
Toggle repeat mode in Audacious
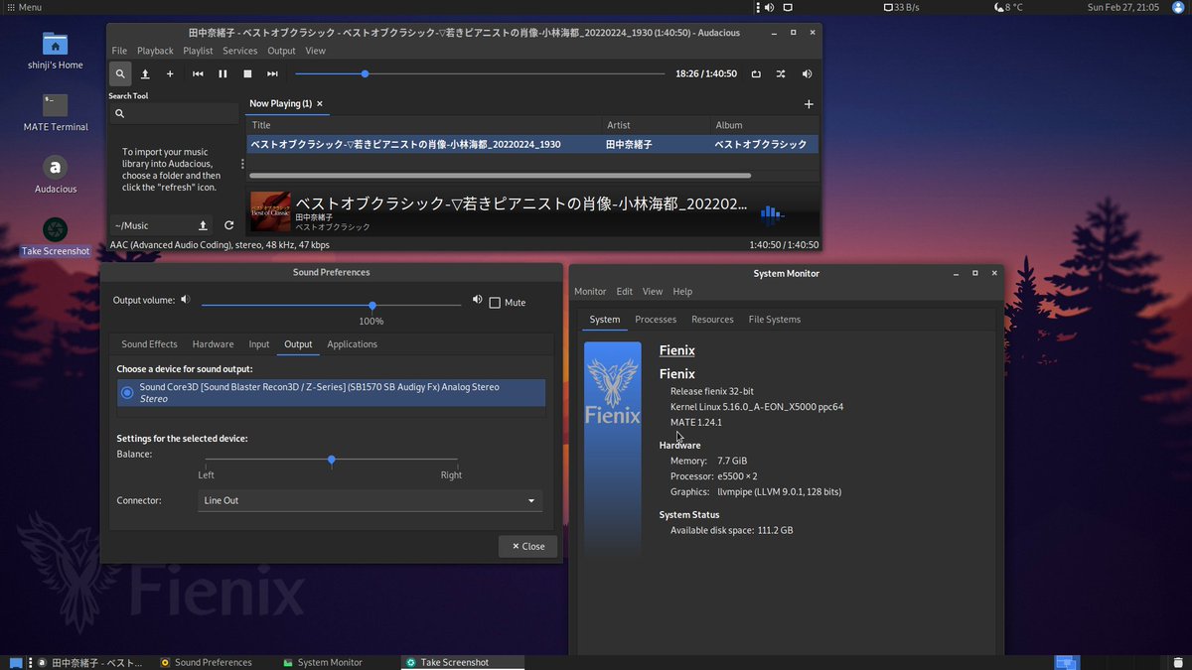756,73
